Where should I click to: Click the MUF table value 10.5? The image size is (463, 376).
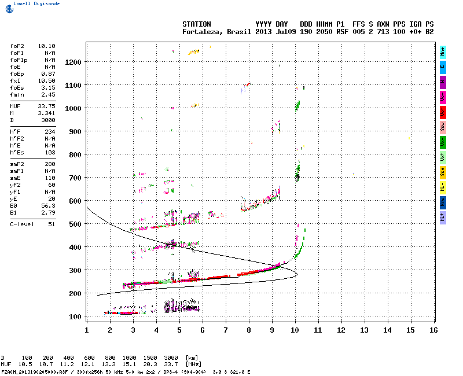(25, 364)
